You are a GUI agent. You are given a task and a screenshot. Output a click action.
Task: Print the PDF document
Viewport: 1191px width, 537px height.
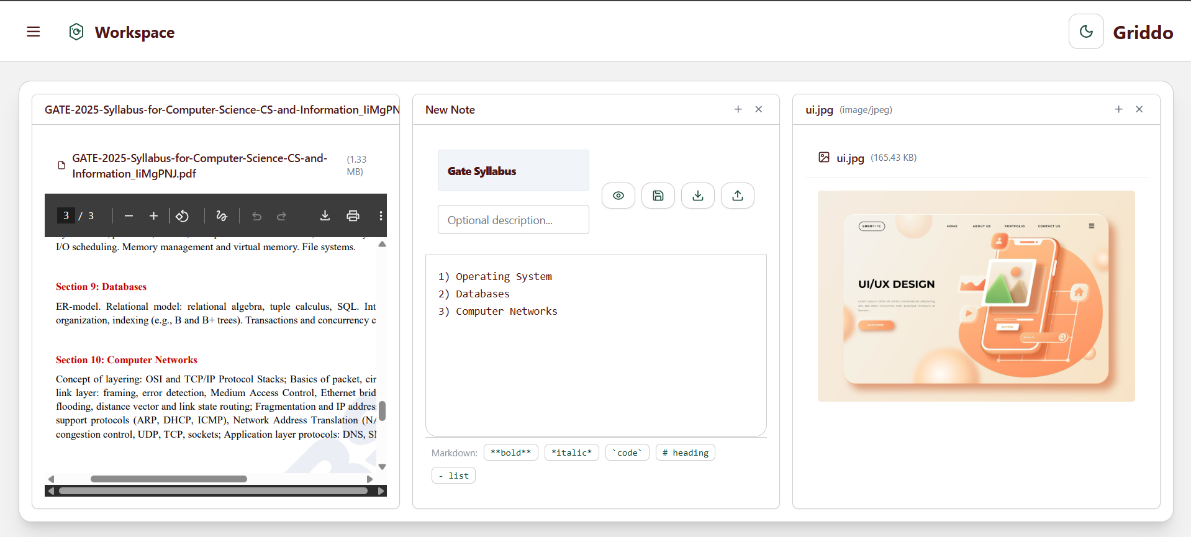coord(353,215)
